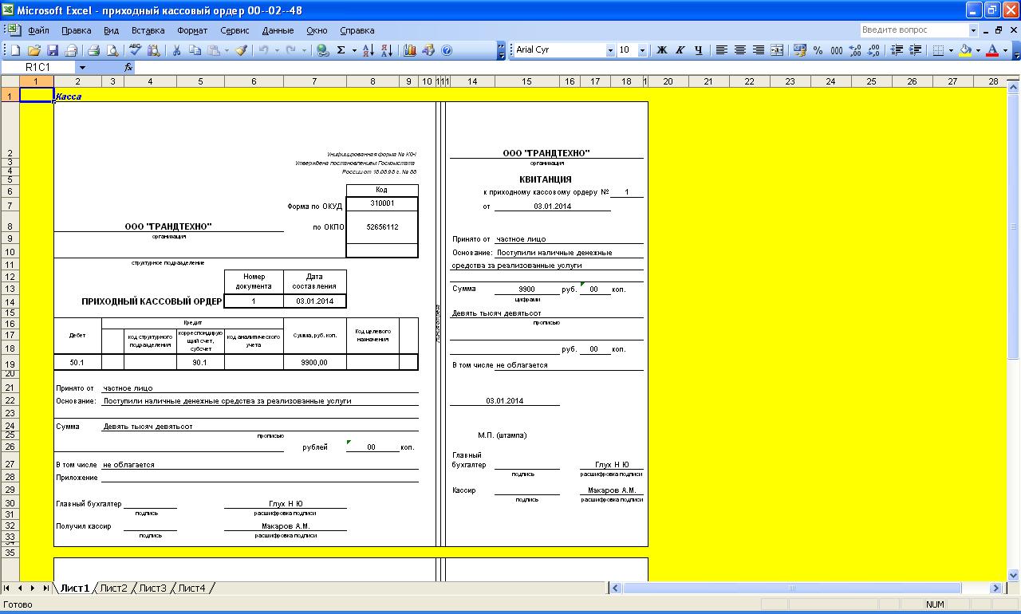The image size is (1021, 614).
Task: Toggle italic formatting (К)
Action: click(x=680, y=50)
